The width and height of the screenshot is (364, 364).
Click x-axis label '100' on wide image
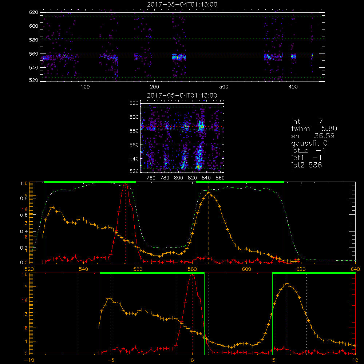coord(85,87)
